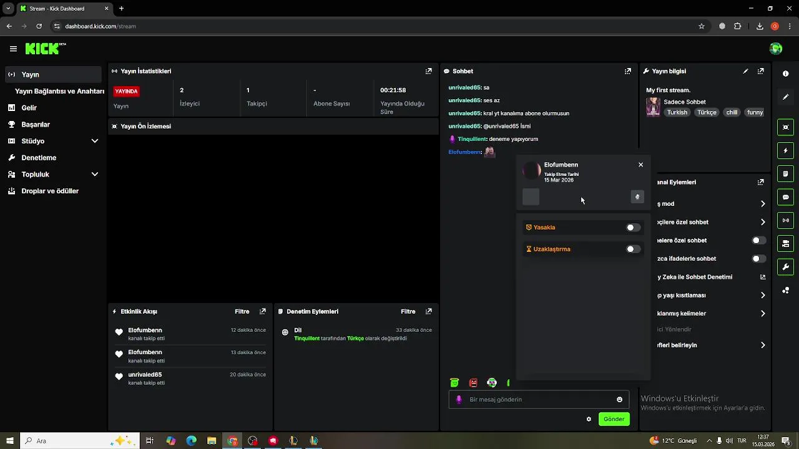Viewport: 799px width, 449px height.
Task: Open Windows Start menu
Action: (x=10, y=441)
